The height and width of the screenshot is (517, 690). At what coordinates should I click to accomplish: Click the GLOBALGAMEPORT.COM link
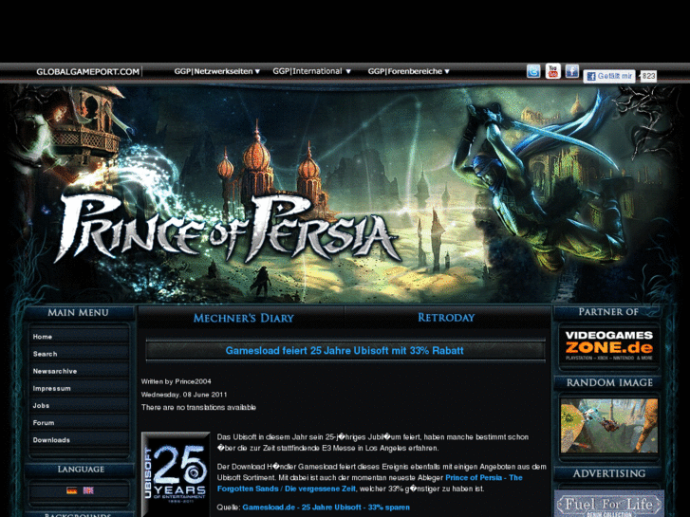tap(87, 72)
